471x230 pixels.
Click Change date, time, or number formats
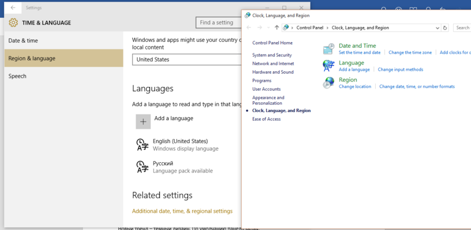pyautogui.click(x=417, y=86)
